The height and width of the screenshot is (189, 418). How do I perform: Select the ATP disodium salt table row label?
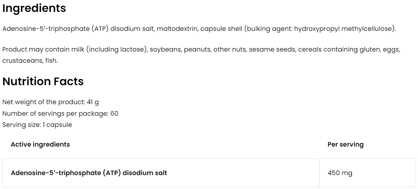89,173
